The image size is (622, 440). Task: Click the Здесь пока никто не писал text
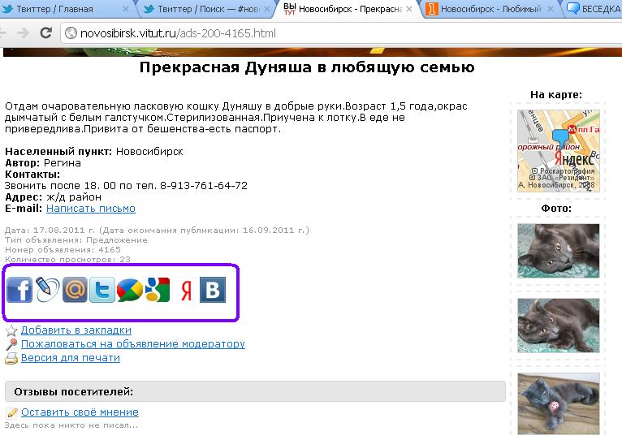[71, 425]
